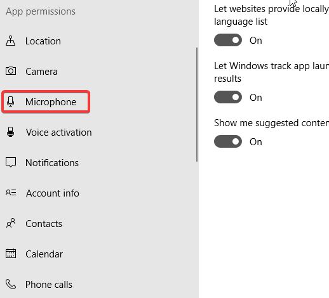Go to the Notifications permission page
The width and height of the screenshot is (329, 298).
tap(52, 163)
